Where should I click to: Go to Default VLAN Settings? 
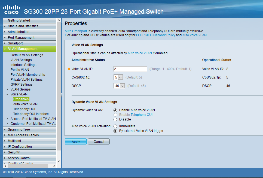point(27,55)
